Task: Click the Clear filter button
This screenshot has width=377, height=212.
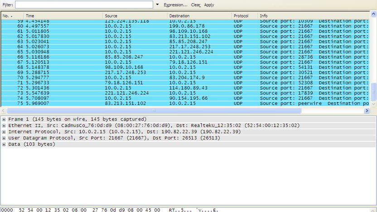Action: pyautogui.click(x=195, y=5)
